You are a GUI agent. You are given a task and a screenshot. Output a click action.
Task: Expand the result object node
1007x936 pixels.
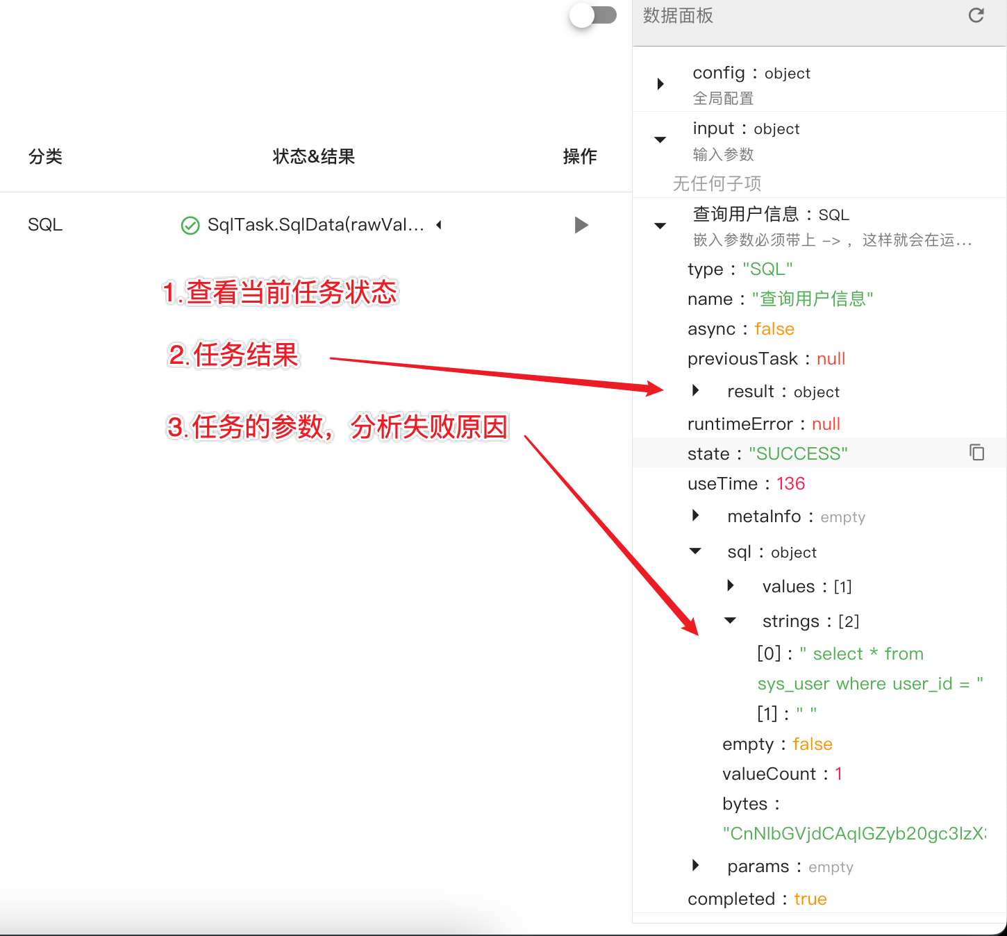pyautogui.click(x=695, y=391)
